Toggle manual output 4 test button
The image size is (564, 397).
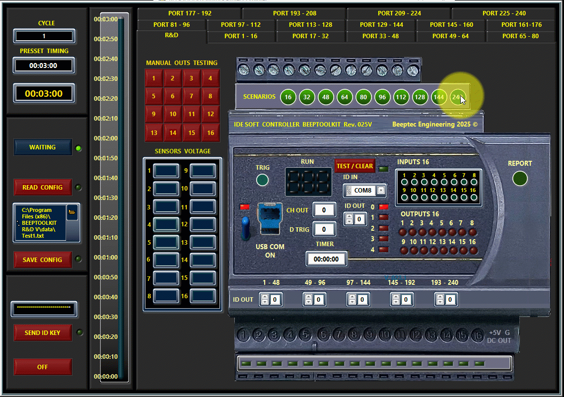(211, 78)
